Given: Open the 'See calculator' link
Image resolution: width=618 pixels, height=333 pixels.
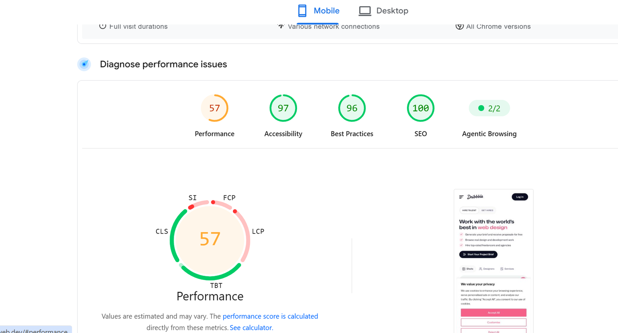Looking at the screenshot, I should [251, 328].
